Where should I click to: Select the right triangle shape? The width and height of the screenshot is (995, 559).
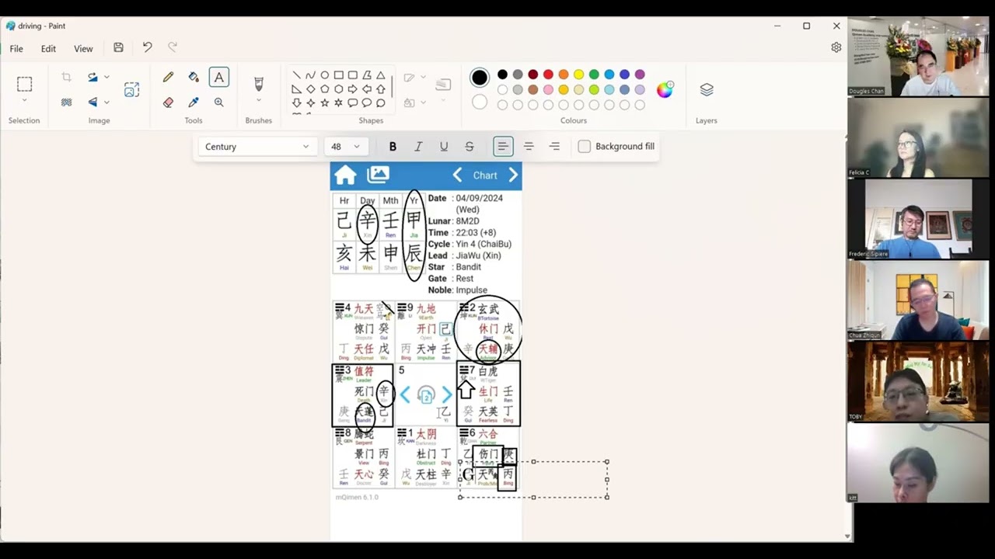pyautogui.click(x=296, y=89)
